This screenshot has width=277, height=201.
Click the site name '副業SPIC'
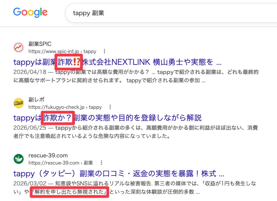40,44
